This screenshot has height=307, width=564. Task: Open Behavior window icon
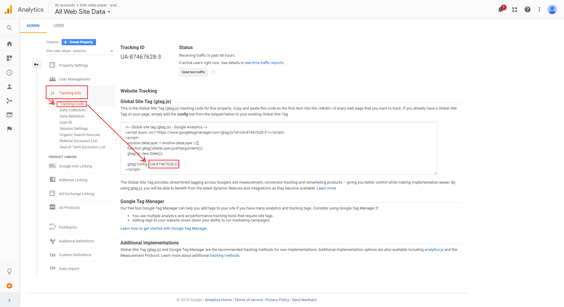point(9,115)
